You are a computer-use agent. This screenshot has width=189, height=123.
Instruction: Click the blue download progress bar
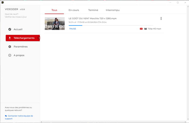click(x=111, y=25)
